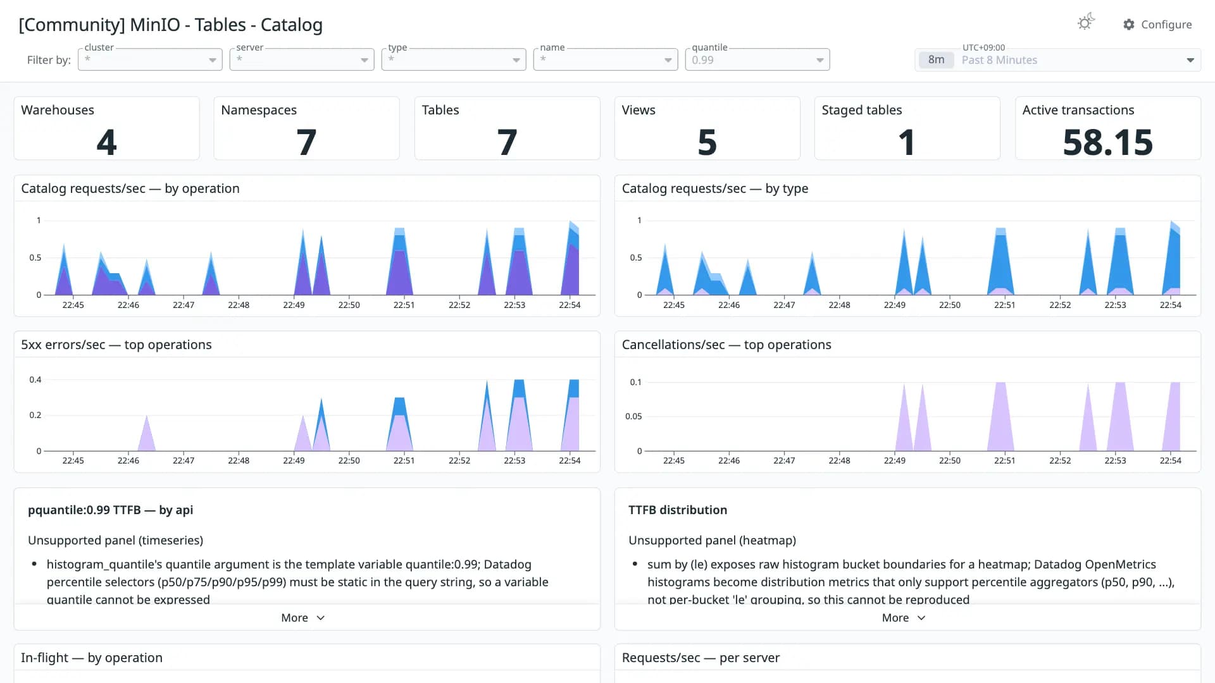
Task: Click the Catalog requests/sec by type title
Action: [715, 188]
